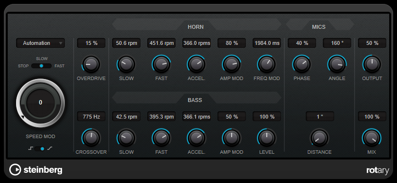The width and height of the screenshot is (397, 183).
Task: Select the Angle 160 ° value field
Action: pyautogui.click(x=337, y=43)
